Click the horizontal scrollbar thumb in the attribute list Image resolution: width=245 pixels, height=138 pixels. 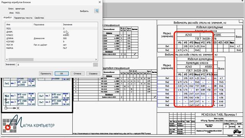21,59
